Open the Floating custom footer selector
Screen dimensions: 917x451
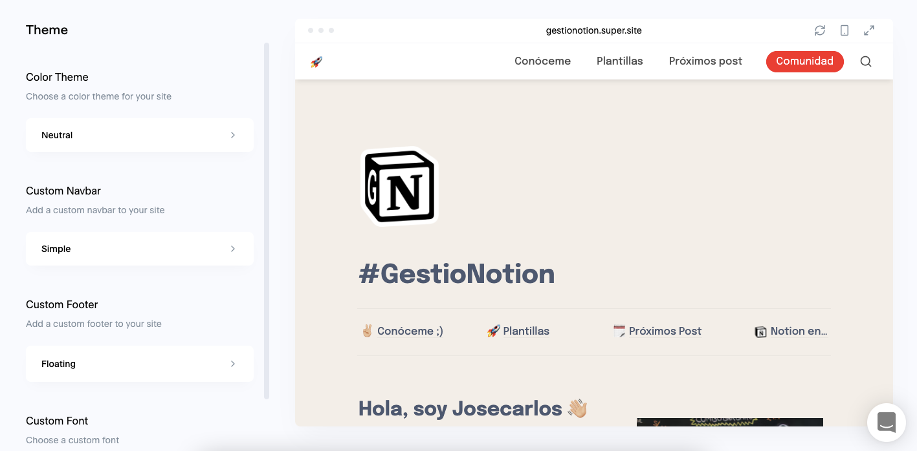point(140,364)
